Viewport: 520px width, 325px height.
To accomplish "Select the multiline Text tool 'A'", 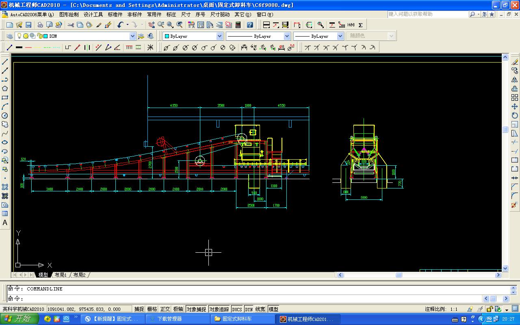I will point(5,223).
